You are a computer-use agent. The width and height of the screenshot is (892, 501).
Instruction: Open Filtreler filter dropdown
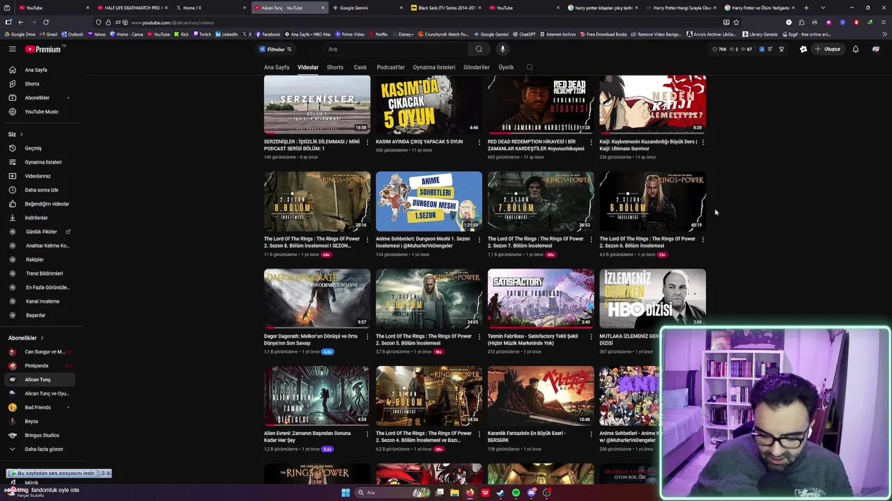click(275, 49)
